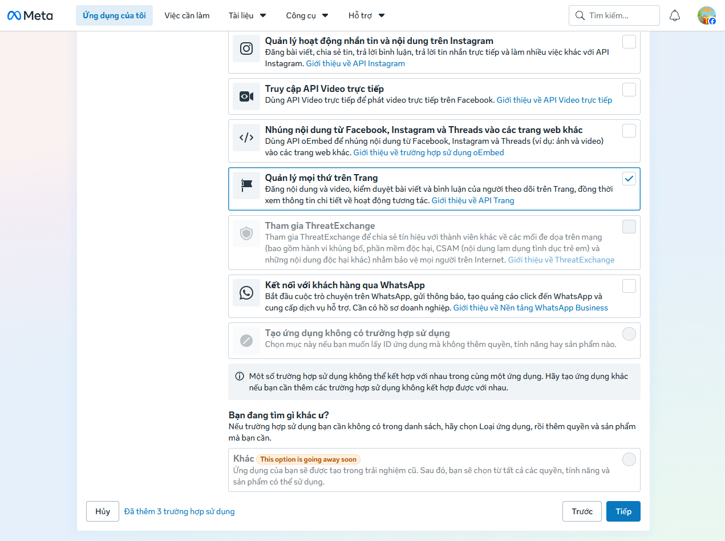
Task: Click the 'This option is going away soon' badge
Action: 309,459
